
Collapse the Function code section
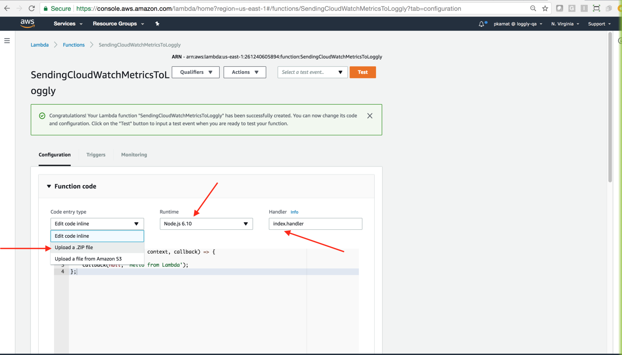pos(49,186)
